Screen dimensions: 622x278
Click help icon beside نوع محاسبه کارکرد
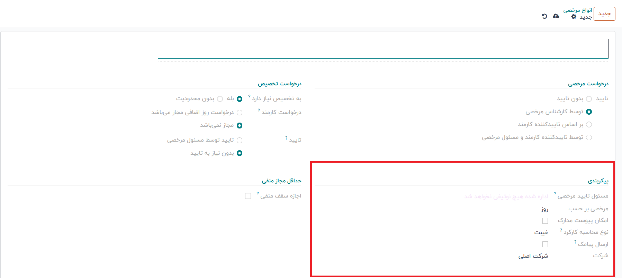[x=561, y=230]
